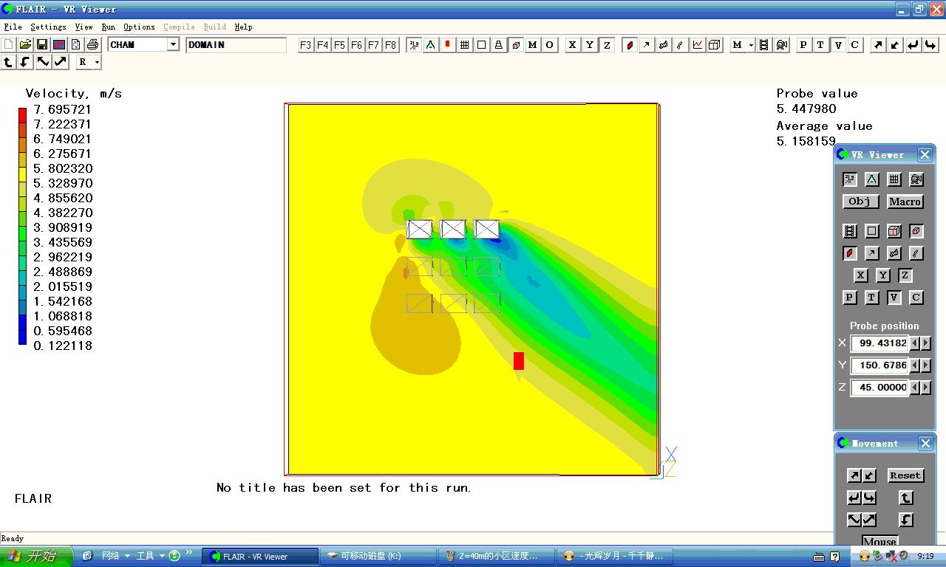Toggle T temperature button in VR Viewer panel
946x567 pixels.
tap(872, 298)
